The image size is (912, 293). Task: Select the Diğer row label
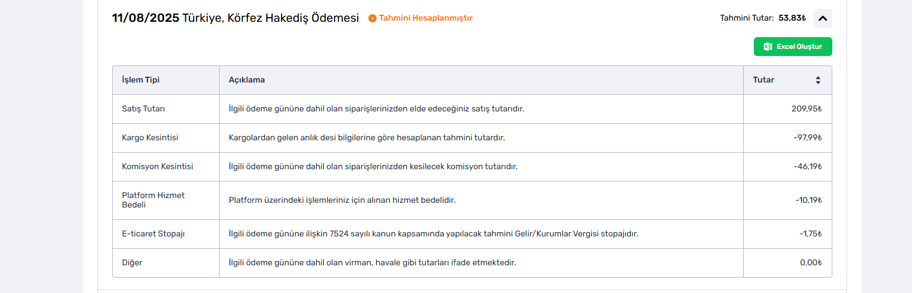tap(132, 263)
